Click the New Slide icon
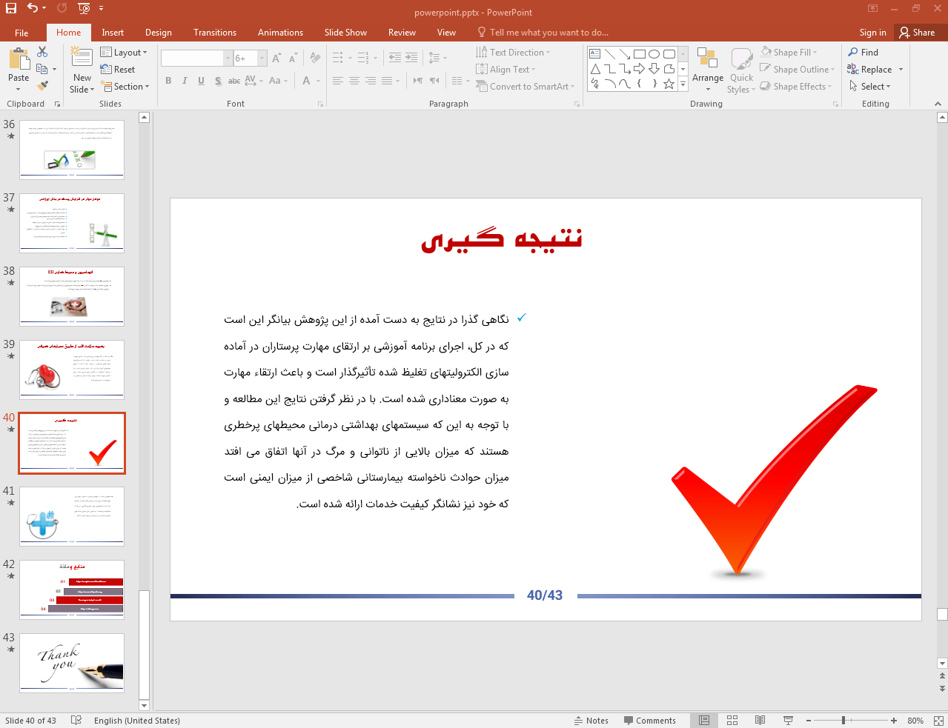This screenshot has height=728, width=948. (x=82, y=58)
